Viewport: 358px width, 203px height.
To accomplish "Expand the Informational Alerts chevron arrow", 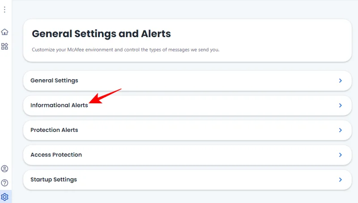I will tap(340, 106).
